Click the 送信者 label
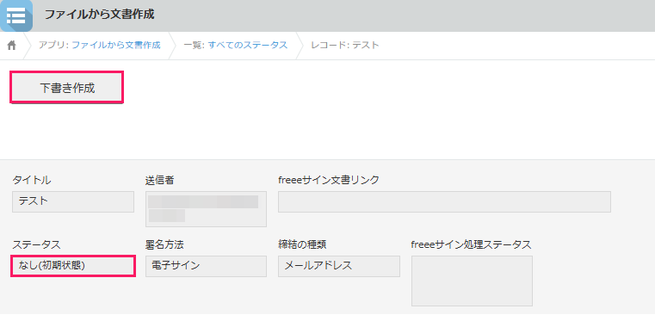Image resolution: width=655 pixels, height=315 pixels. click(159, 180)
